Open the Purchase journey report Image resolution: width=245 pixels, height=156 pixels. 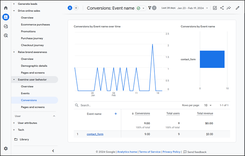click(x=32, y=38)
